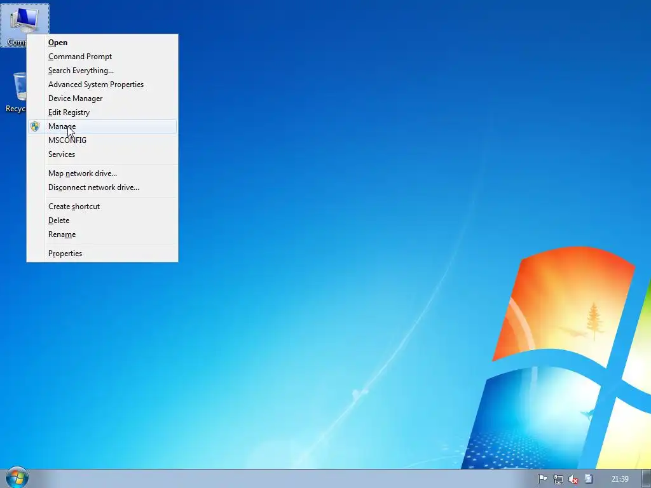
Task: Open the clock showing 21:39
Action: [620, 479]
